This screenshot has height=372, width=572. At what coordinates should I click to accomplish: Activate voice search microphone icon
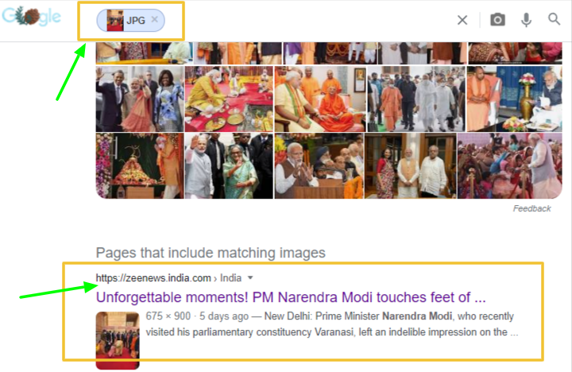(526, 20)
